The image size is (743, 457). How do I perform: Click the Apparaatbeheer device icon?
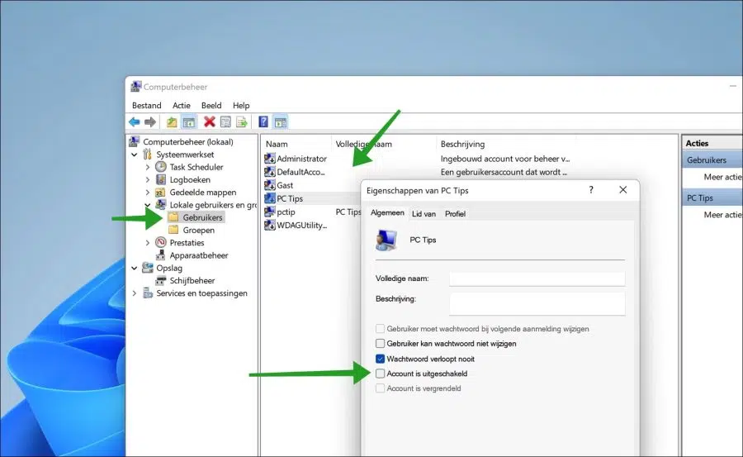tap(161, 255)
